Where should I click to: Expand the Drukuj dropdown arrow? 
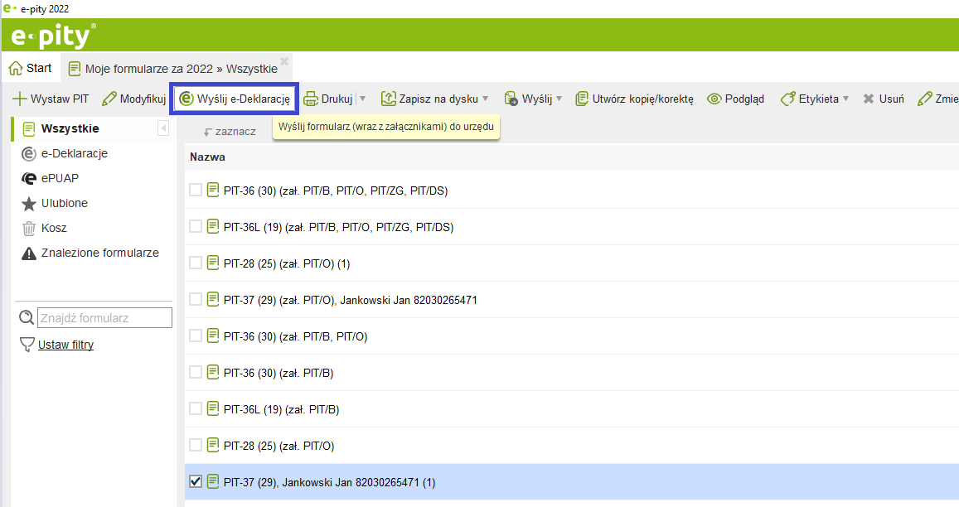click(x=363, y=99)
